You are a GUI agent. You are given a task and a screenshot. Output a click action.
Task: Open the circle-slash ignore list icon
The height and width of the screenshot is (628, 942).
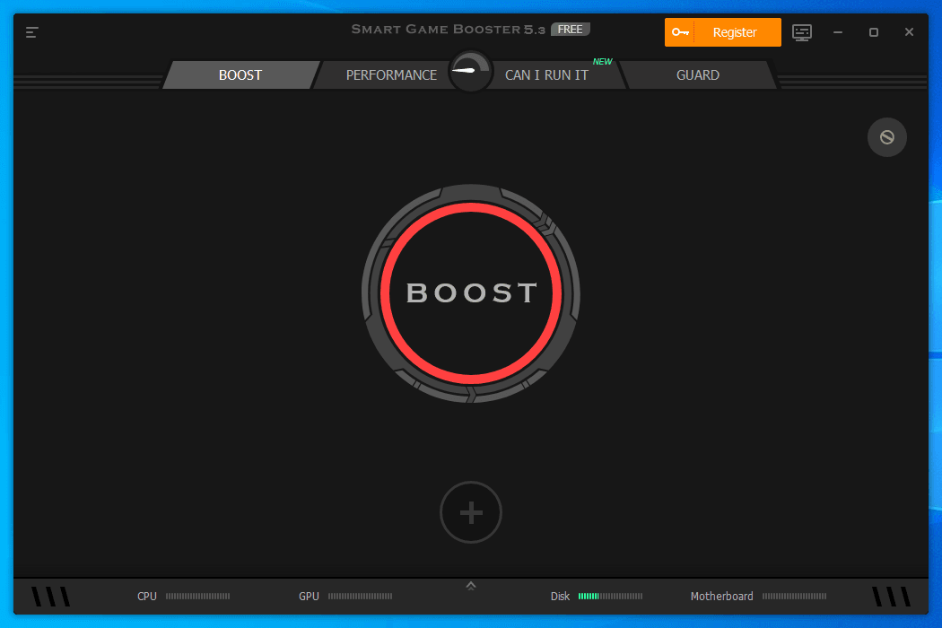pyautogui.click(x=886, y=137)
